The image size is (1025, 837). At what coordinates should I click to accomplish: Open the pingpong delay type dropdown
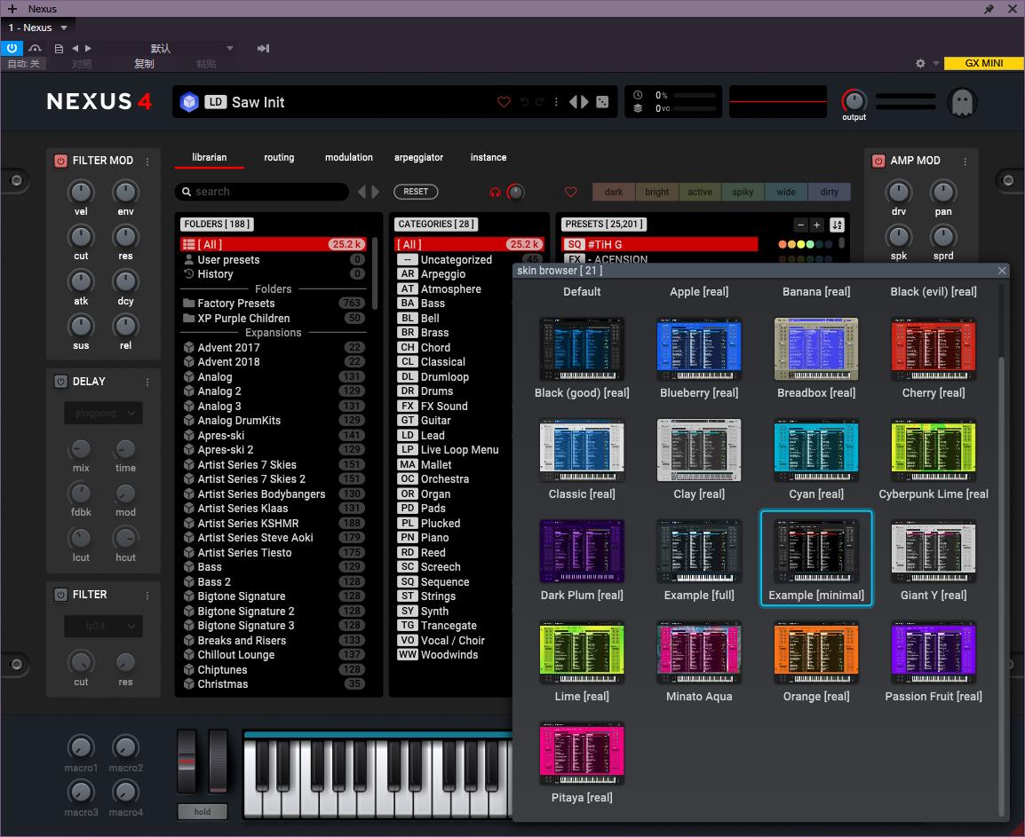pos(103,413)
